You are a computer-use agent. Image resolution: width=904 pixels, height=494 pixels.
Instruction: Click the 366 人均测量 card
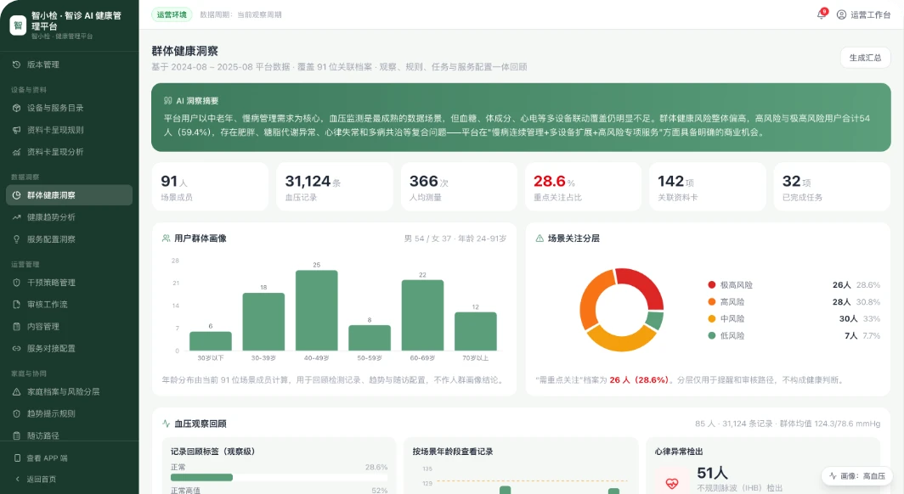tap(459, 187)
